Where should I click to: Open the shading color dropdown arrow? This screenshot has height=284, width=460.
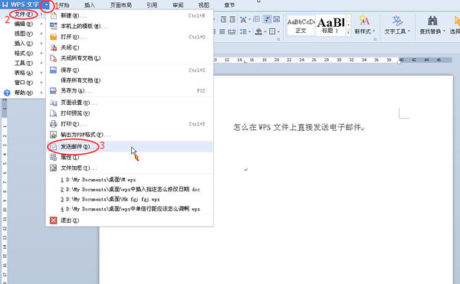265,31
